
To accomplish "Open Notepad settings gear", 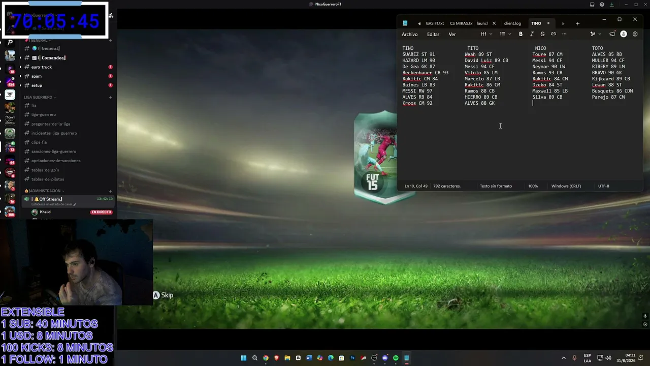I will (635, 34).
